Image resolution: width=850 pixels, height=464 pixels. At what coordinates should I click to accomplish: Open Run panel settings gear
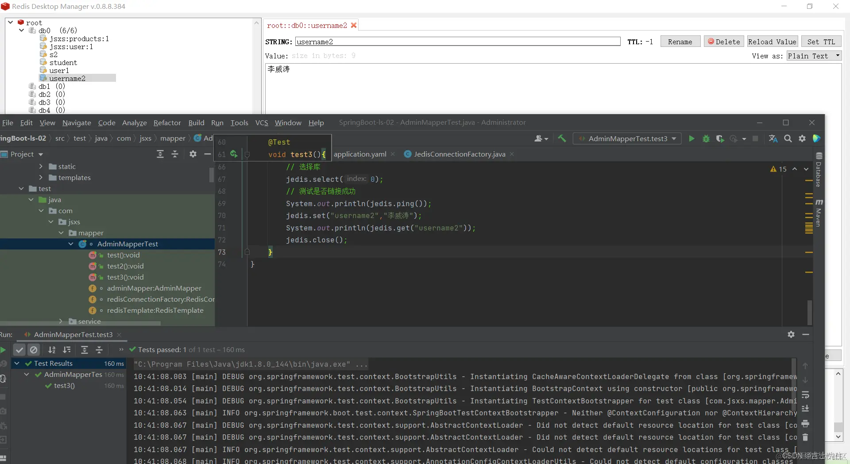[x=791, y=334]
